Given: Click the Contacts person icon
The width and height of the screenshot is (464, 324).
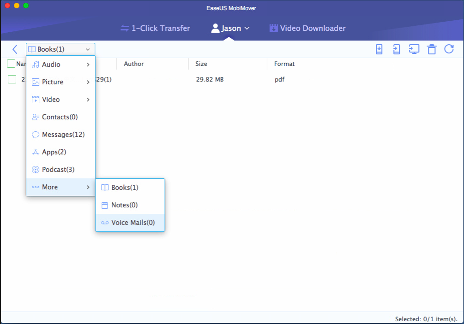Looking at the screenshot, I should [35, 117].
